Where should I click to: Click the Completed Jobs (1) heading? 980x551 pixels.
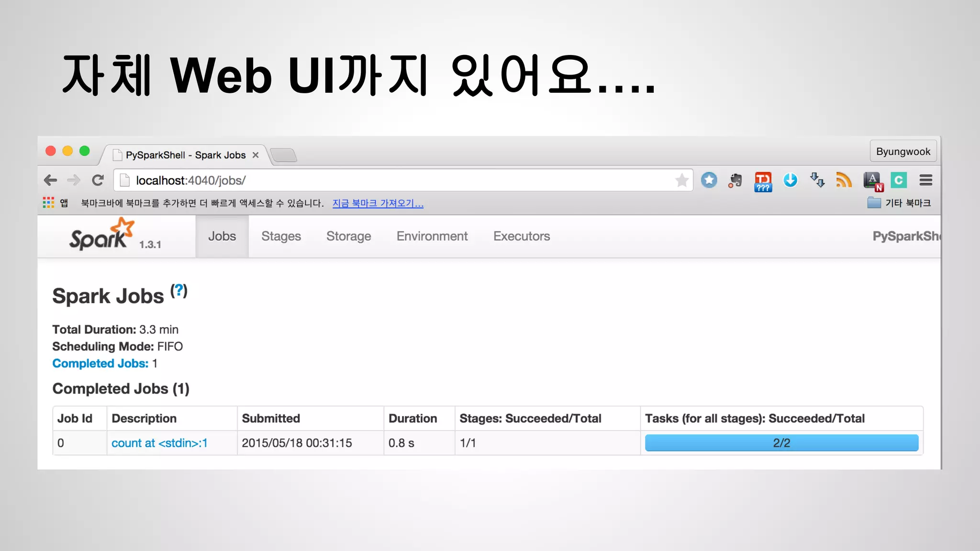tap(121, 389)
